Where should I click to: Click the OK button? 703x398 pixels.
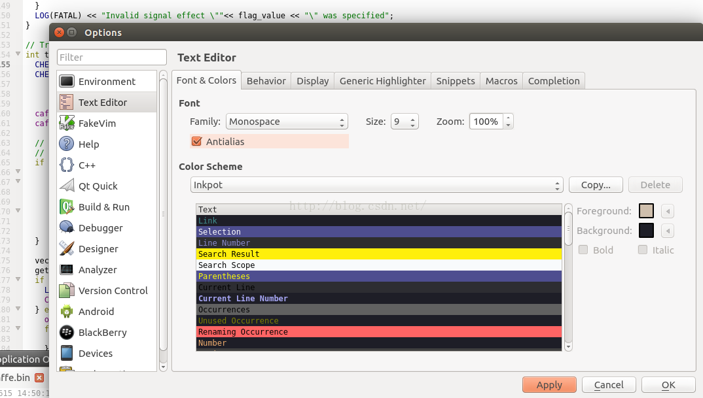(x=668, y=385)
